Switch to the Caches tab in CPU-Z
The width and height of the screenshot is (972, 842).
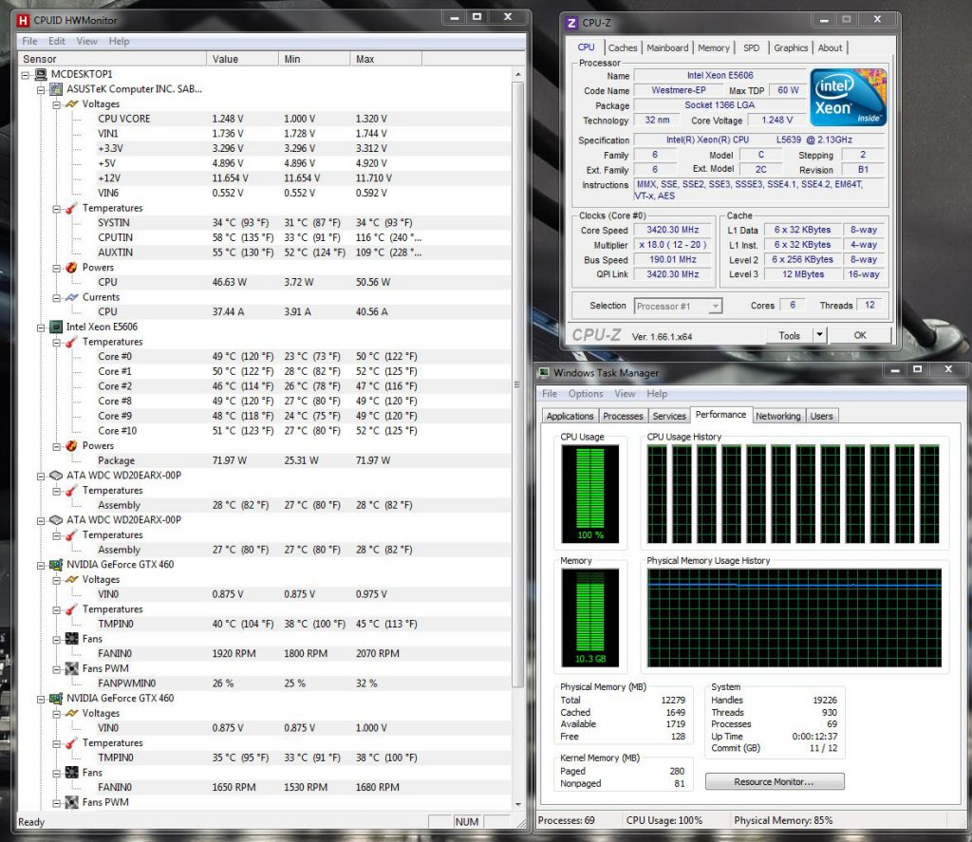pos(623,47)
